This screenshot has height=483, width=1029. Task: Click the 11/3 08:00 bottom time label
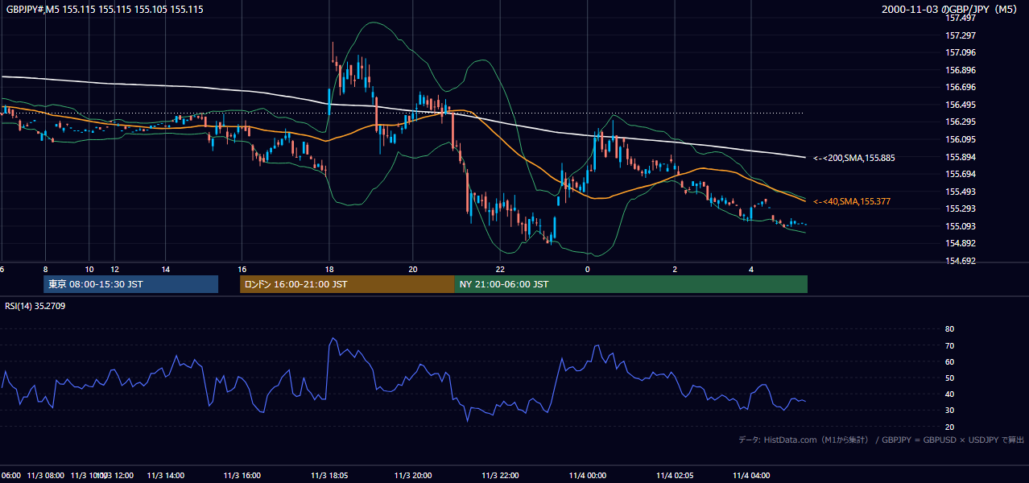click(46, 476)
